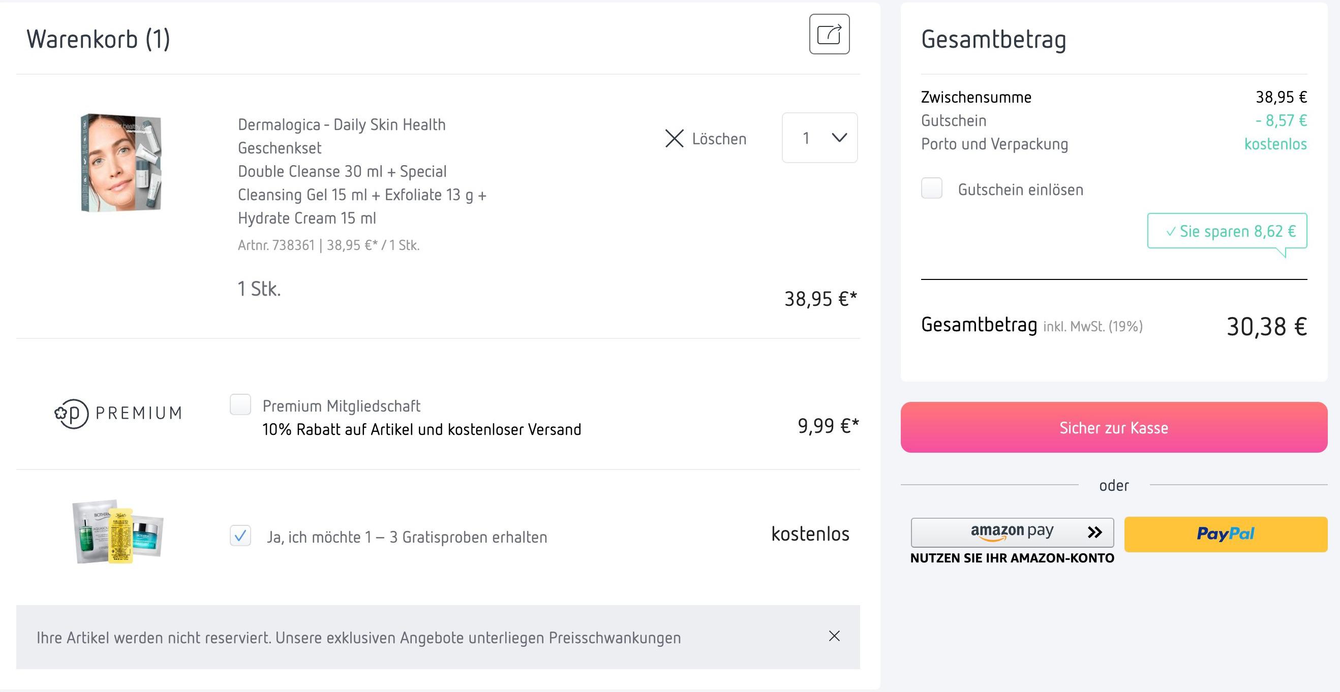The width and height of the screenshot is (1340, 692).
Task: Proceed via Sicher zur Kasse button
Action: (x=1114, y=427)
